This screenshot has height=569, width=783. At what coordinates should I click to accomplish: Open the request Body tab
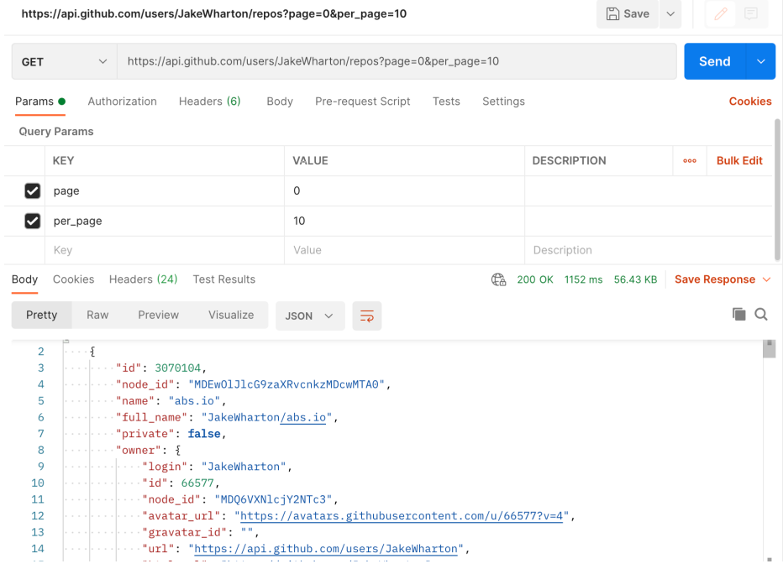pyautogui.click(x=280, y=102)
